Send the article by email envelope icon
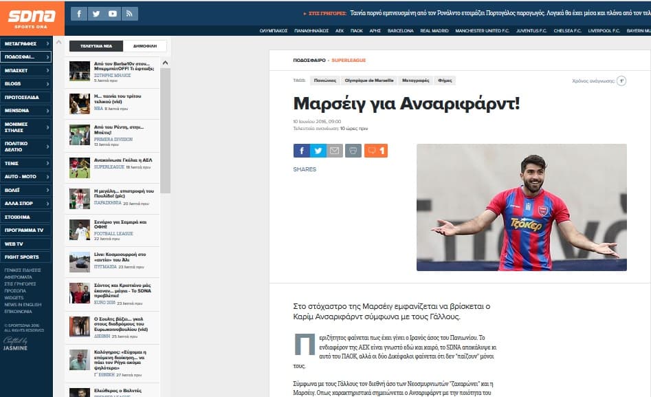Screen dimensions: 651x397 pyautogui.click(x=335, y=151)
